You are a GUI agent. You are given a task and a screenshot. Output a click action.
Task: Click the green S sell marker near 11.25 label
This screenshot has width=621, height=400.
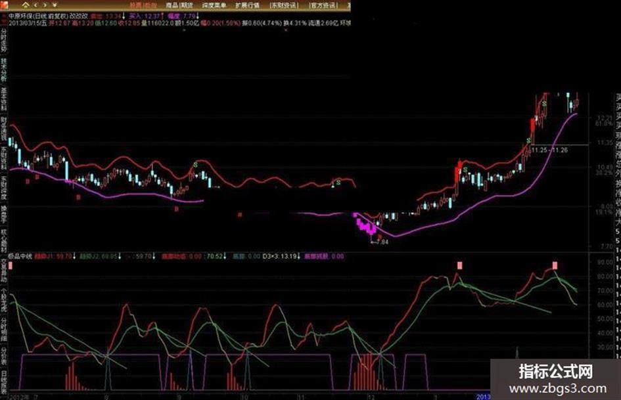click(x=529, y=141)
